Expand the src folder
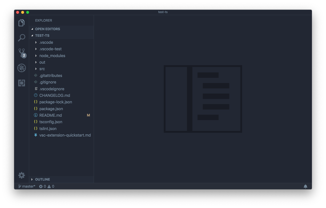 click(61, 69)
